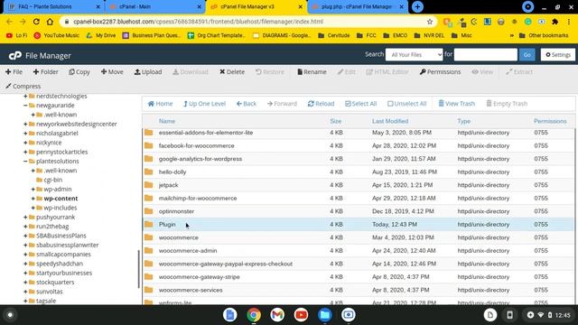Select the hello-dolly folder icon
The height and width of the screenshot is (325, 578).
point(148,172)
